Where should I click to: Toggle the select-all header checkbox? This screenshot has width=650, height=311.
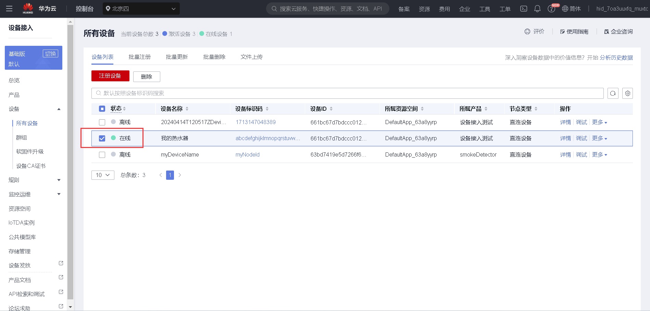pos(102,109)
